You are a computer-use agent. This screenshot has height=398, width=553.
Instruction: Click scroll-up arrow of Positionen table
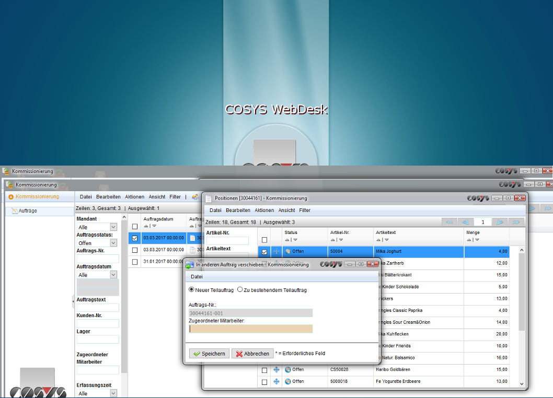[x=522, y=250]
